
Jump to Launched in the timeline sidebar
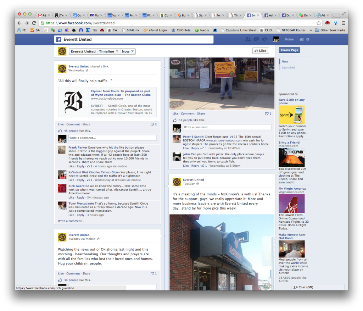(288, 67)
